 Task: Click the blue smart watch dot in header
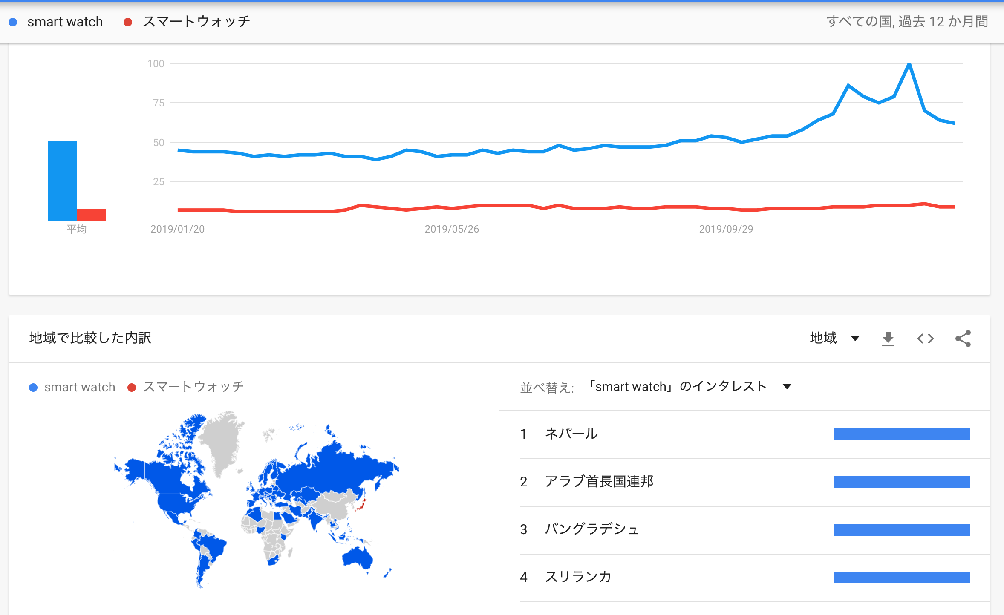(x=13, y=22)
